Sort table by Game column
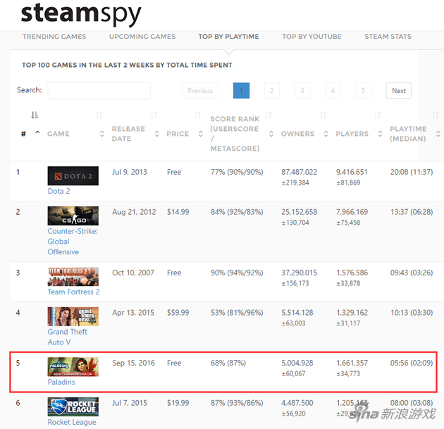The height and width of the screenshot is (429, 444). 58,134
